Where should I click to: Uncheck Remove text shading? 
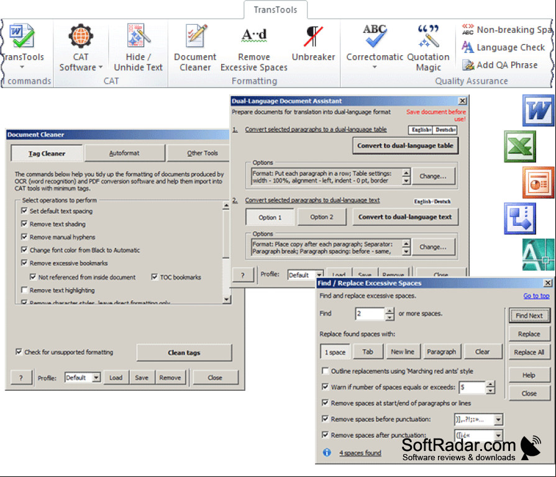[x=24, y=224]
